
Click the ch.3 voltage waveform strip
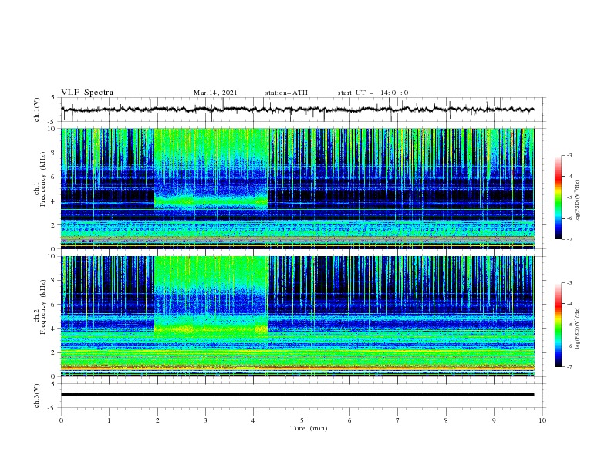click(302, 396)
